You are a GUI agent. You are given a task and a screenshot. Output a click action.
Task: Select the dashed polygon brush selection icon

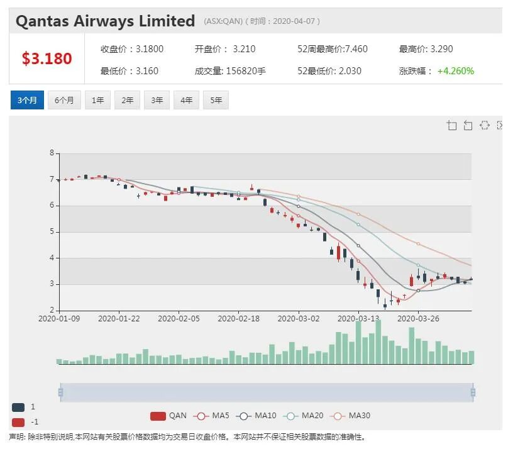click(485, 125)
